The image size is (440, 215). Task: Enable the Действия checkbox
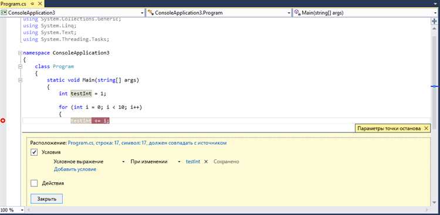[34, 183]
